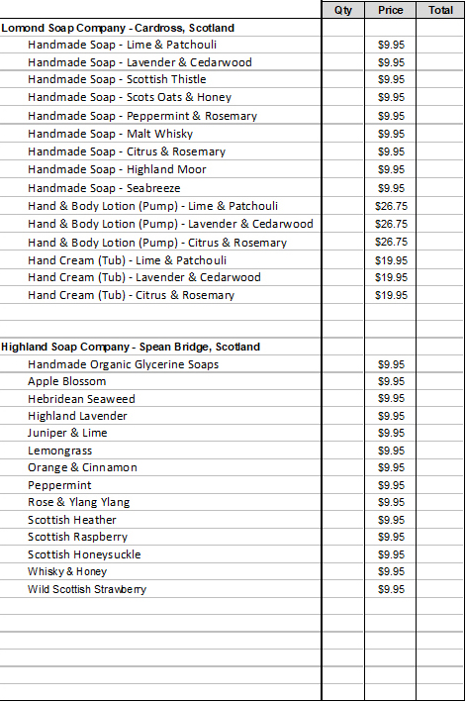Select price for Wild Scottish Strawberry

coord(391,589)
